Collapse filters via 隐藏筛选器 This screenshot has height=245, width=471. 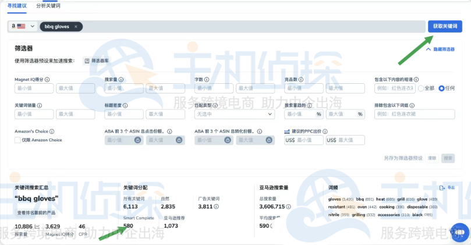(x=440, y=49)
